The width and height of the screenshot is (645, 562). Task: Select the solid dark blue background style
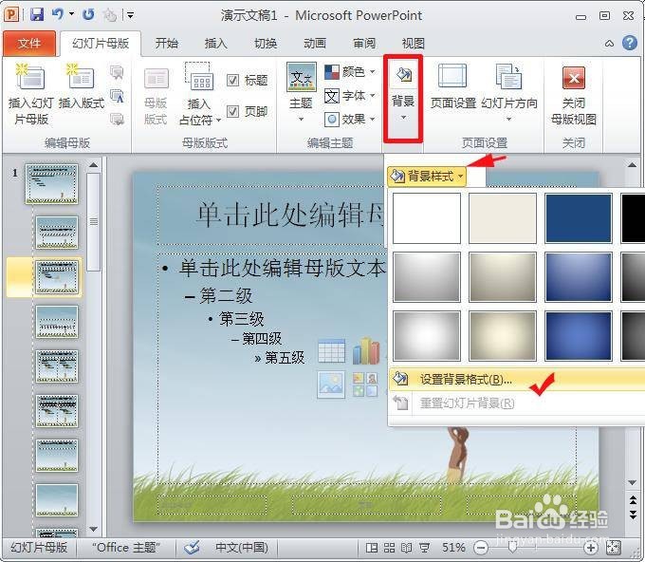coord(579,218)
